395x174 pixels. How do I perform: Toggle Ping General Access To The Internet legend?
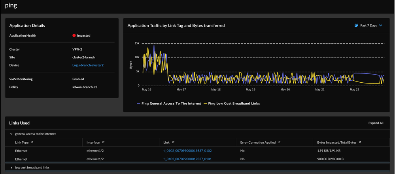169,104
